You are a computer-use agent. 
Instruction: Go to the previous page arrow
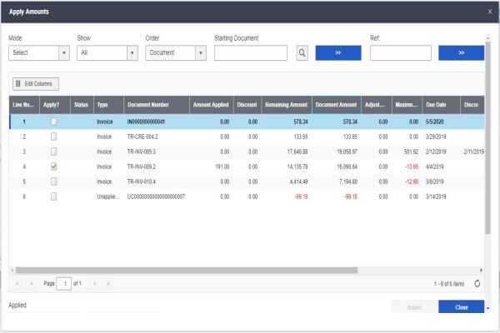[x=31, y=283]
